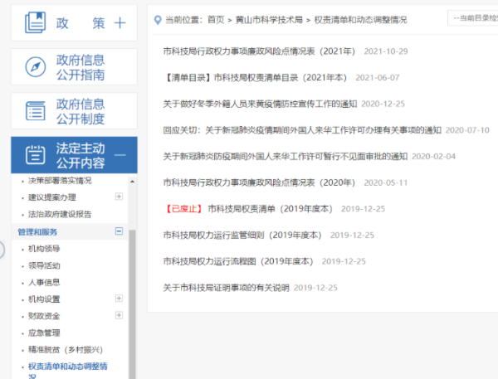Screen dimensions: 498x379
Task: Select 应急管理 in the sidebar
Action: point(43,333)
